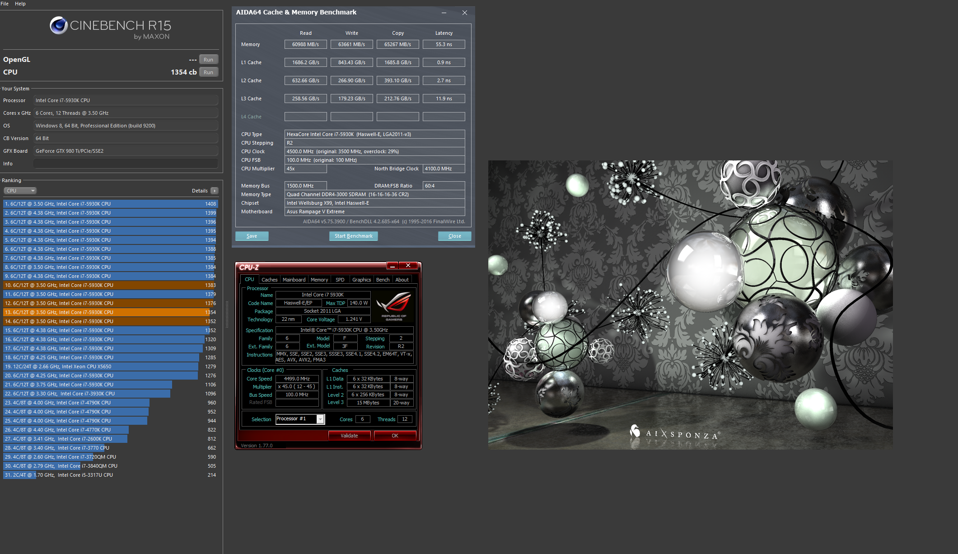958x554 pixels.
Task: Click the Memory Bus 1500.0 MHz field
Action: (306, 186)
